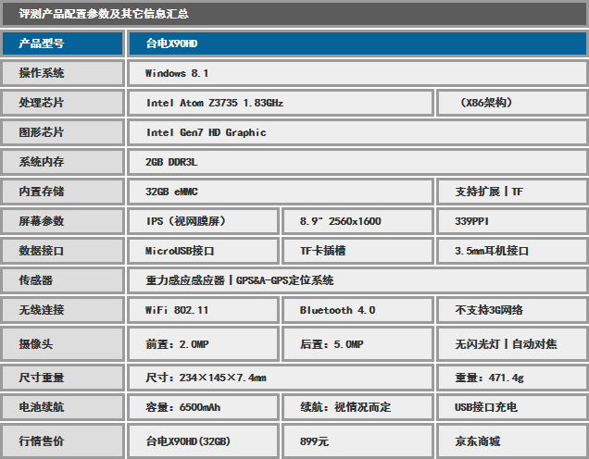Image resolution: width=589 pixels, height=459 pixels.
Task: Click the table title 评测产品配置参数及其它信息汇总
Action: [x=104, y=14]
